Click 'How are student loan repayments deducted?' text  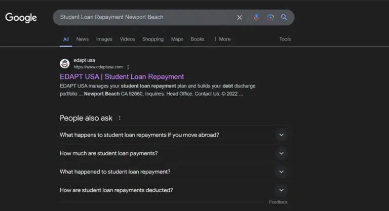(x=116, y=190)
